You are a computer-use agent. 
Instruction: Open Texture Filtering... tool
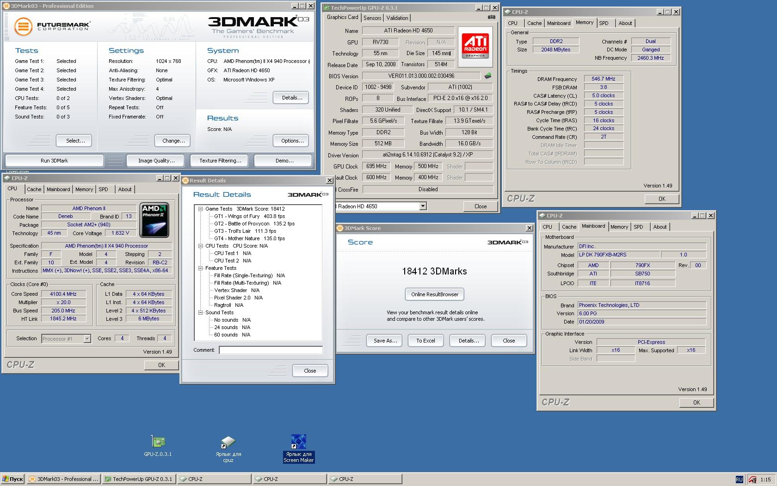[220, 161]
